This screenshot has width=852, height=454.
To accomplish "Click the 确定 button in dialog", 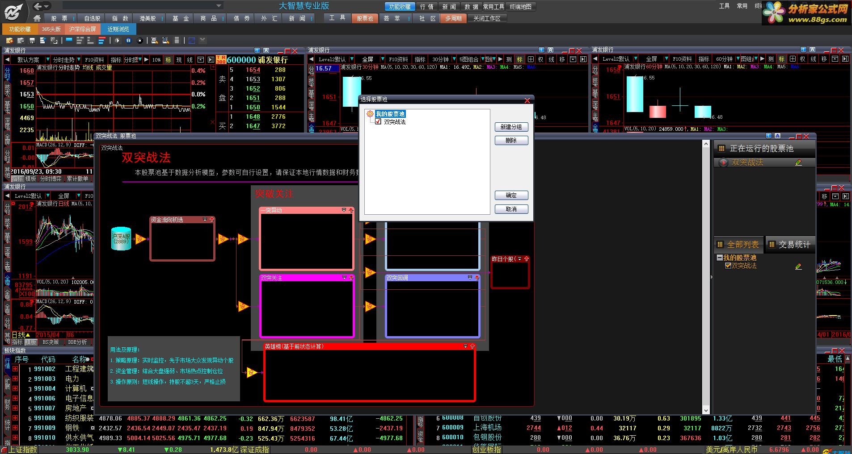I will click(x=511, y=196).
